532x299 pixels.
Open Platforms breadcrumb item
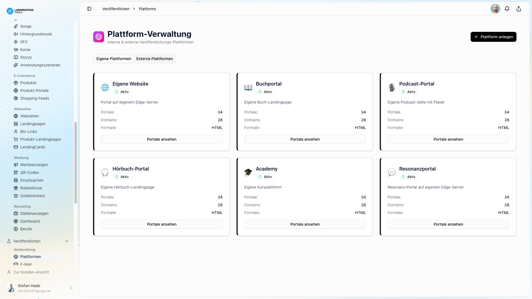click(x=147, y=9)
